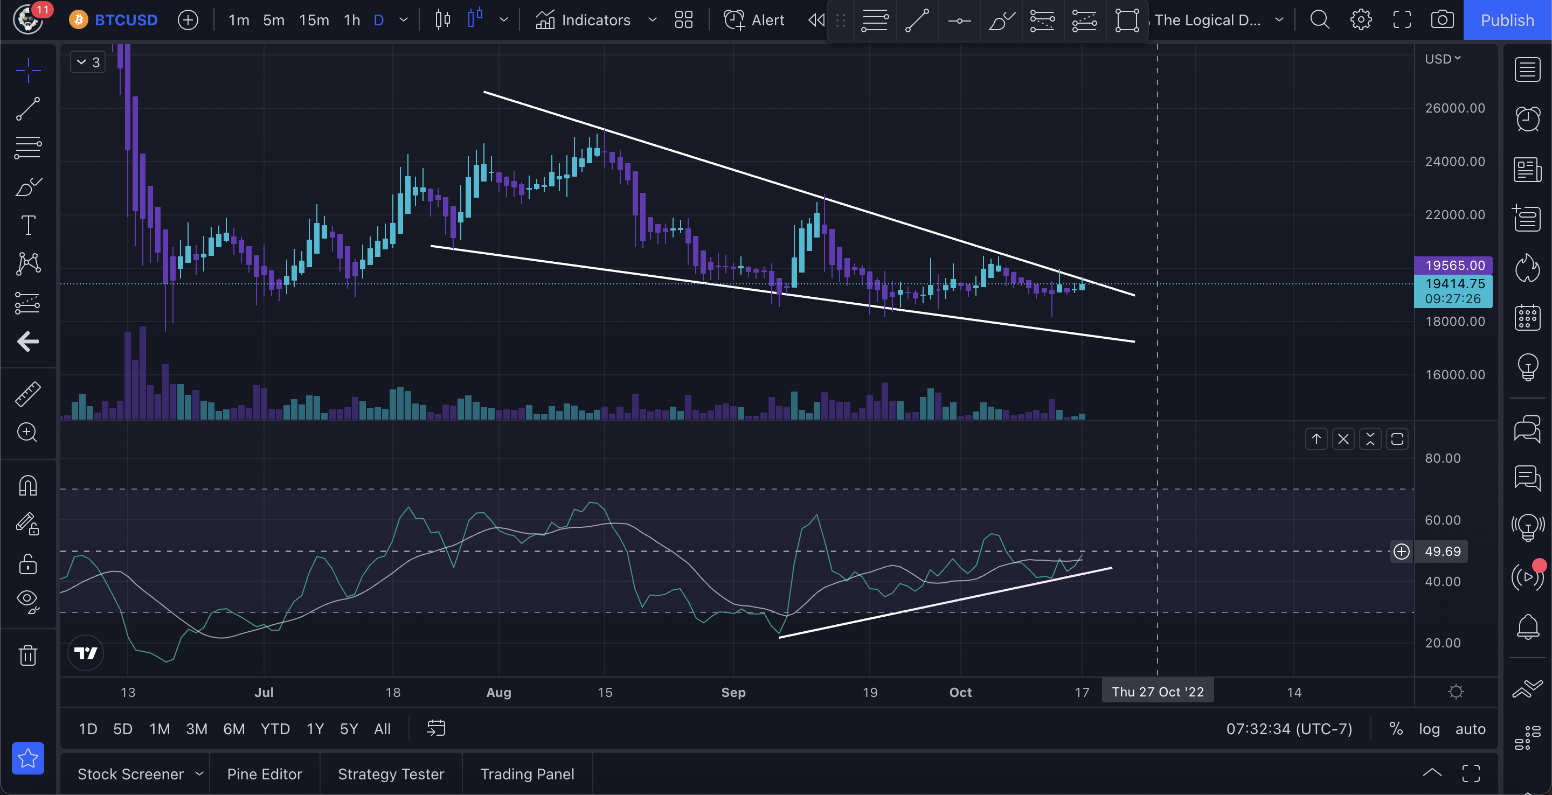The image size is (1552, 795).
Task: Delete the RSI pane with X
Action: coord(1343,439)
